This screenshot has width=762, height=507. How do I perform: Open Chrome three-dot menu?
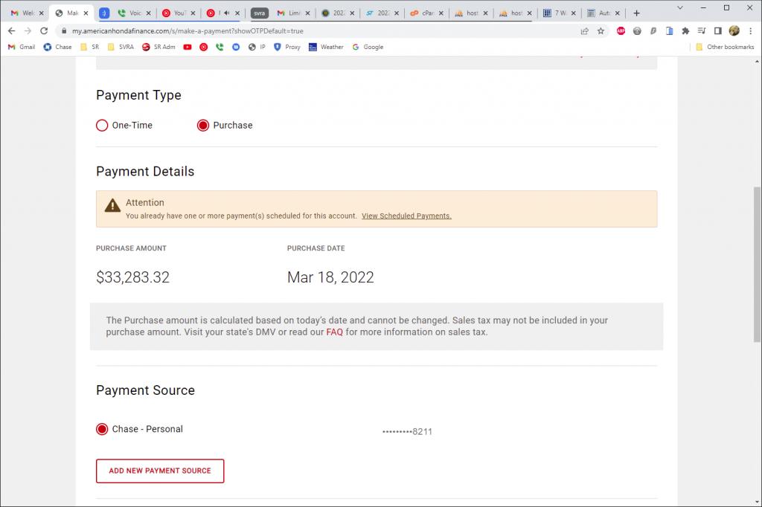(750, 31)
